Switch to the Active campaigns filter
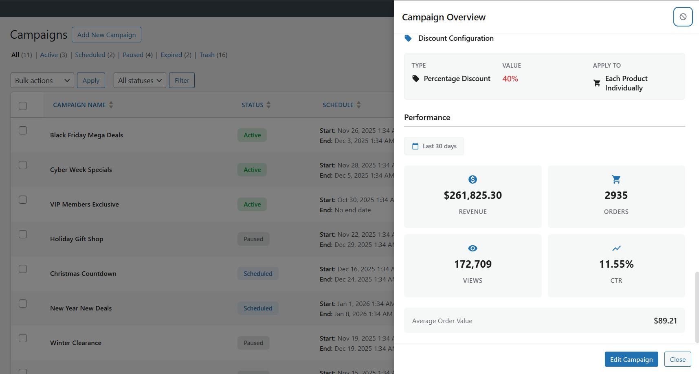 [49, 55]
